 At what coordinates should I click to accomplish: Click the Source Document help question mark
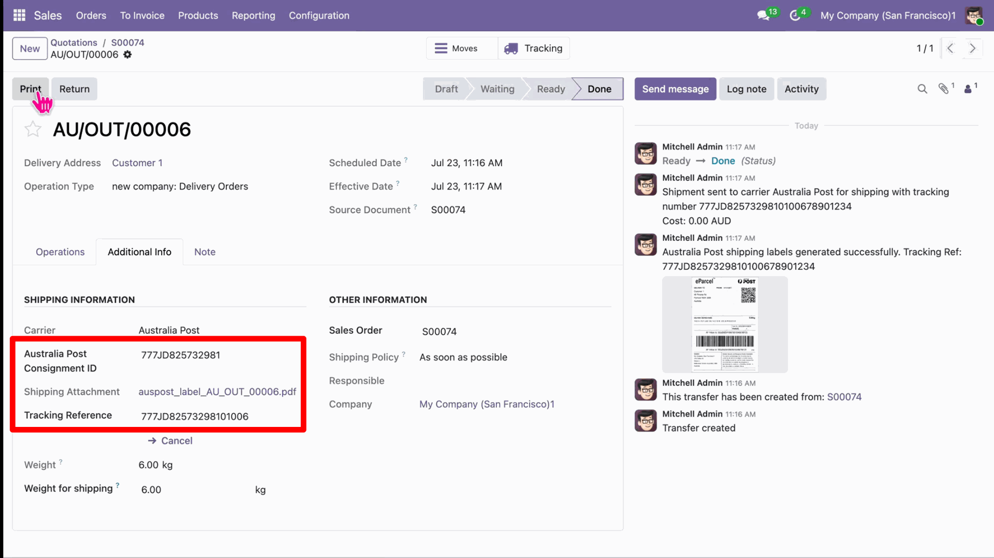point(415,207)
